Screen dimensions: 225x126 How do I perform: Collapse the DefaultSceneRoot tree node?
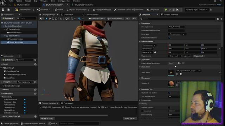pyautogui.click(x=4, y=26)
